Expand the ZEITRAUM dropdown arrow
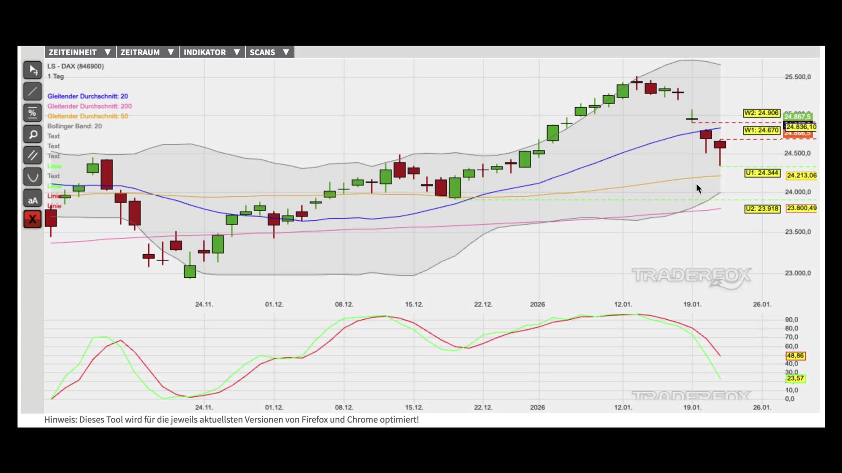This screenshot has width=842, height=473. pyautogui.click(x=171, y=52)
